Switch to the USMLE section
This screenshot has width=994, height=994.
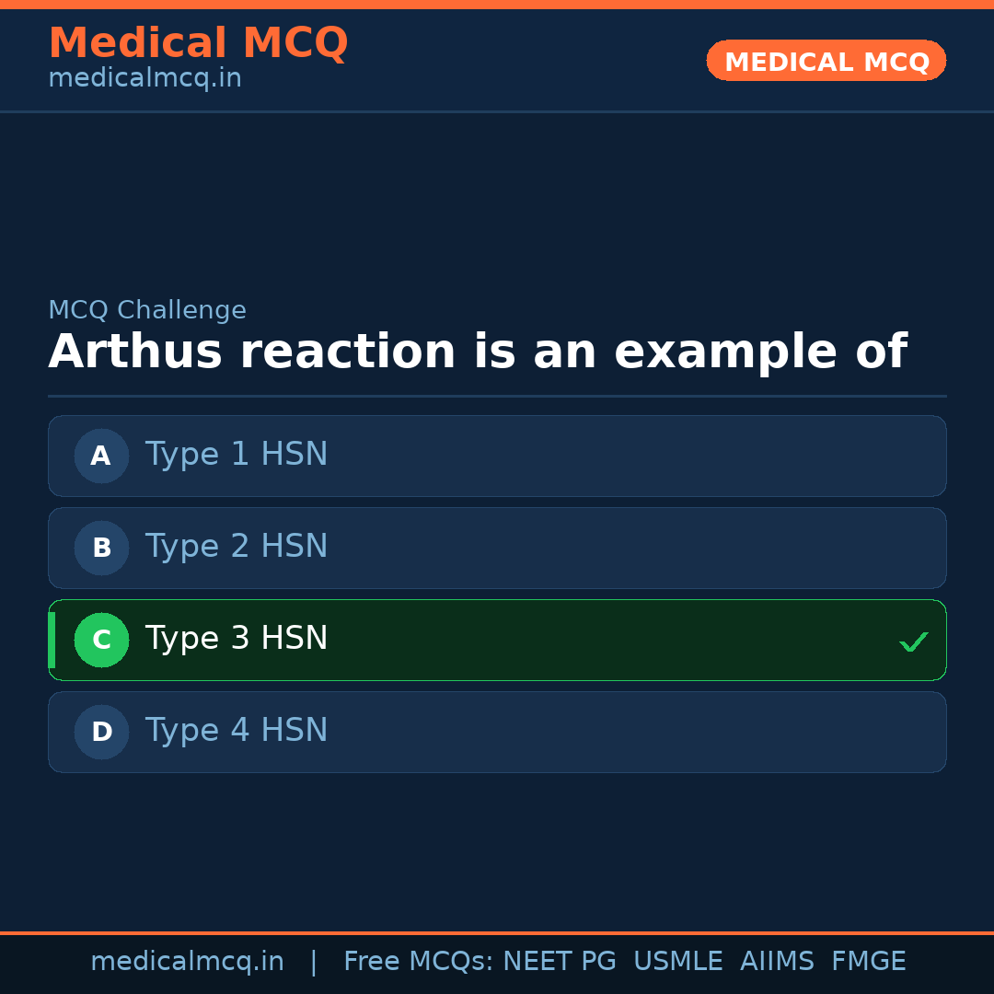(678, 961)
